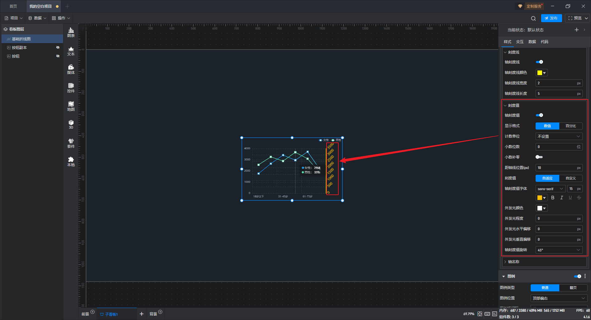Screen dimensions: 591x320
Task: Open the 图例位置 dropdown
Action: (559, 298)
